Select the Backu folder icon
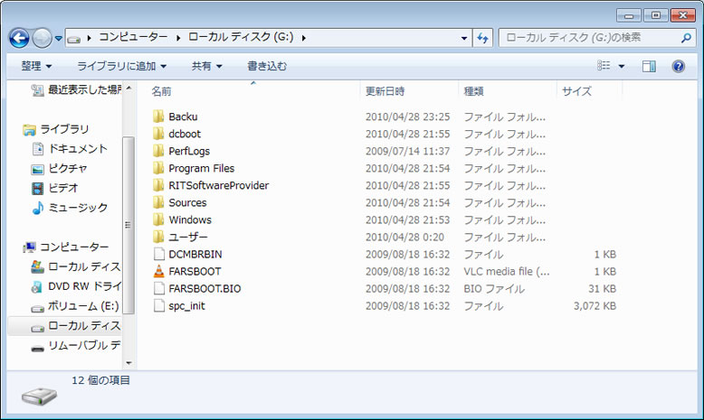 click(158, 117)
